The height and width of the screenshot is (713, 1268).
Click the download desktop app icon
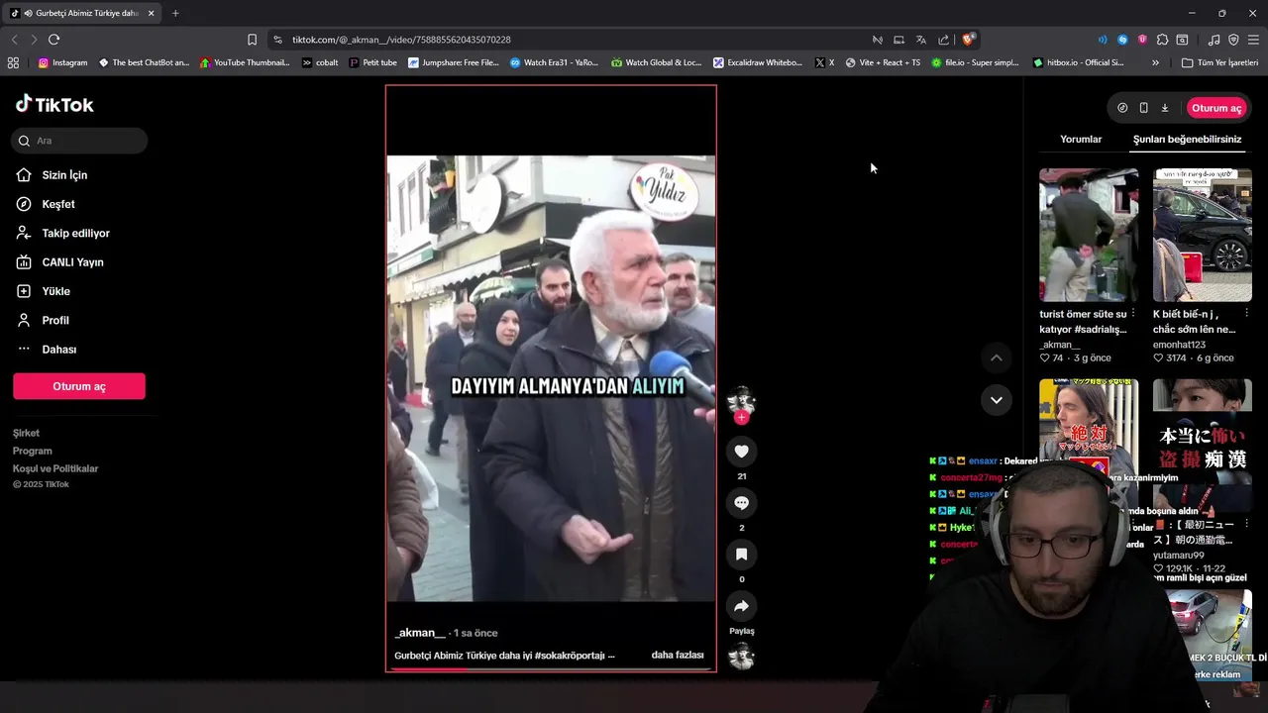click(x=1165, y=108)
